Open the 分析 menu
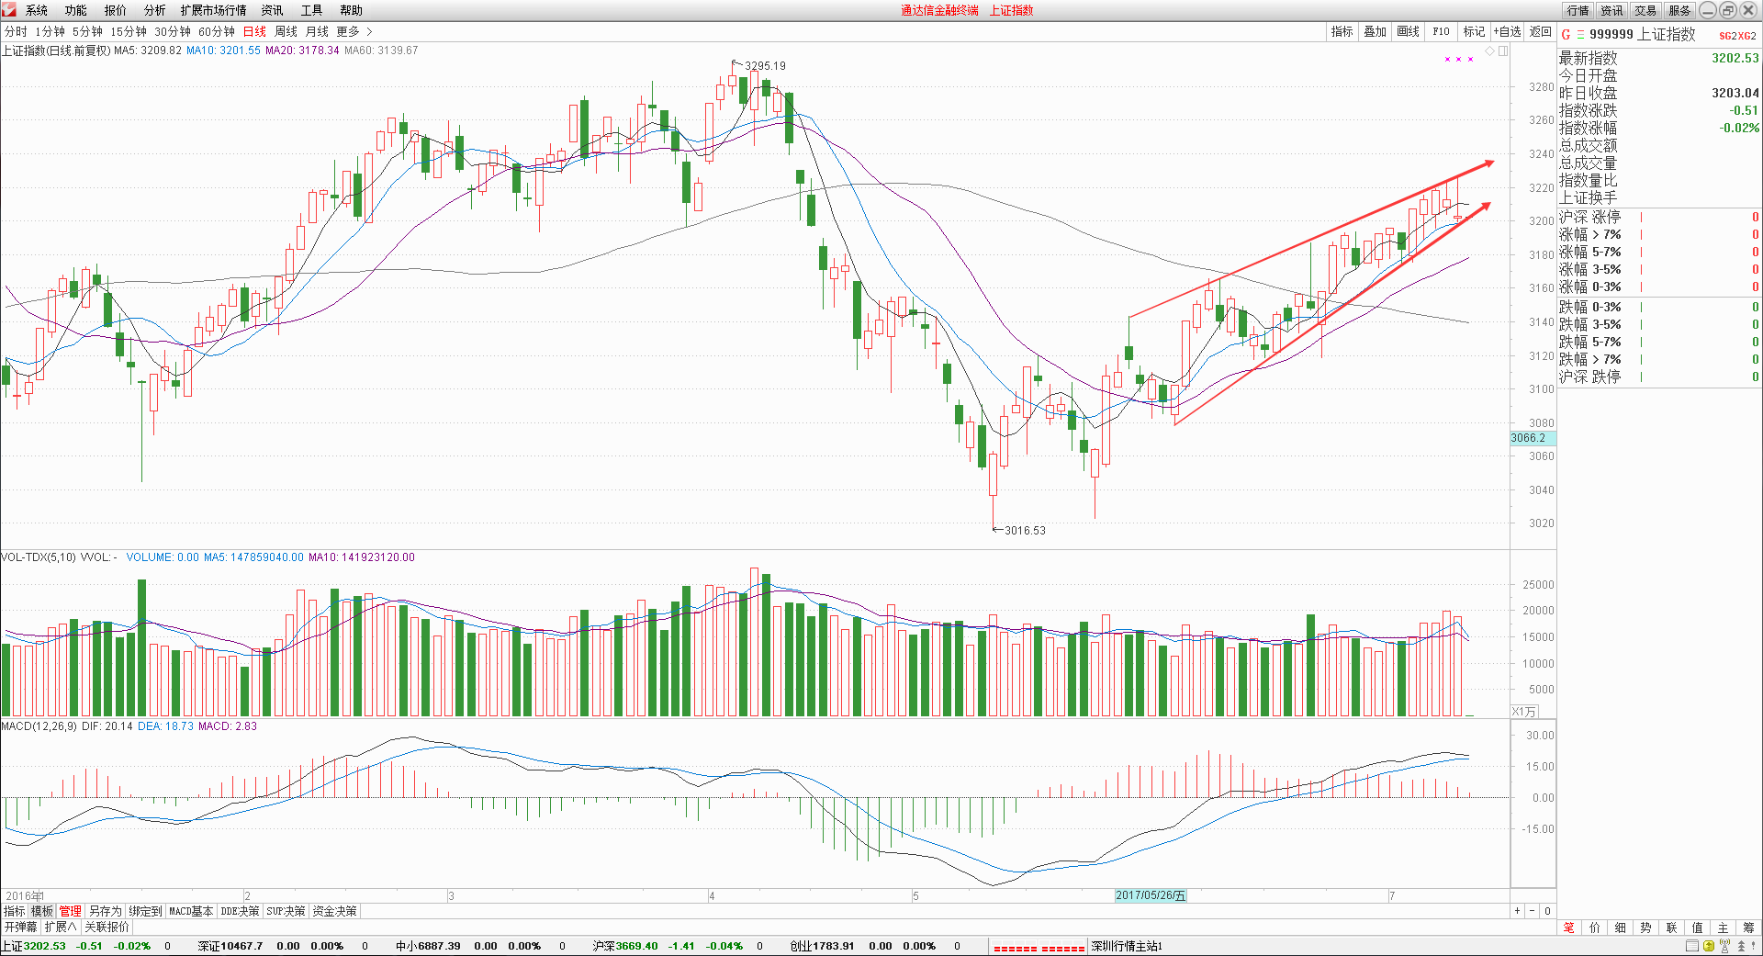1763x956 pixels. [155, 10]
